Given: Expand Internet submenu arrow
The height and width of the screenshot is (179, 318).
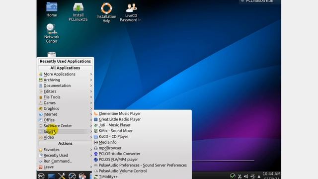Looking at the screenshot, I should tap(91, 114).
